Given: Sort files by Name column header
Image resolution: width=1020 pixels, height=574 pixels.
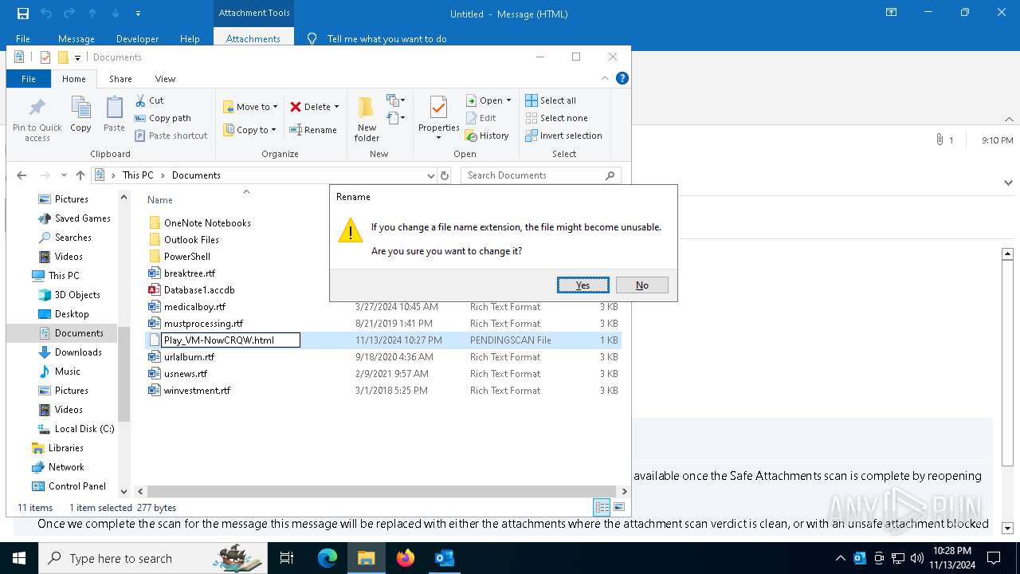Looking at the screenshot, I should click(x=160, y=200).
